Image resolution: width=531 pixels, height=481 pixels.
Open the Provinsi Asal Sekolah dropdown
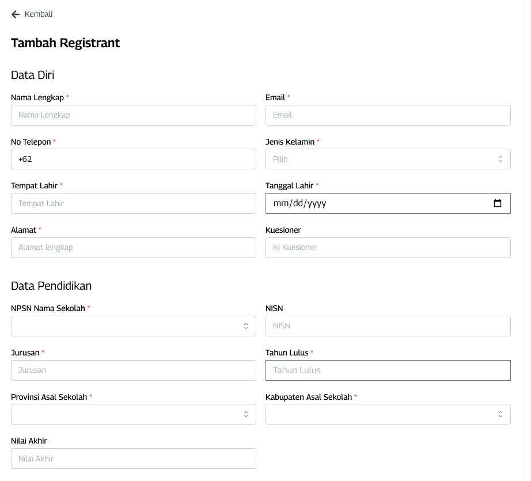132,414
